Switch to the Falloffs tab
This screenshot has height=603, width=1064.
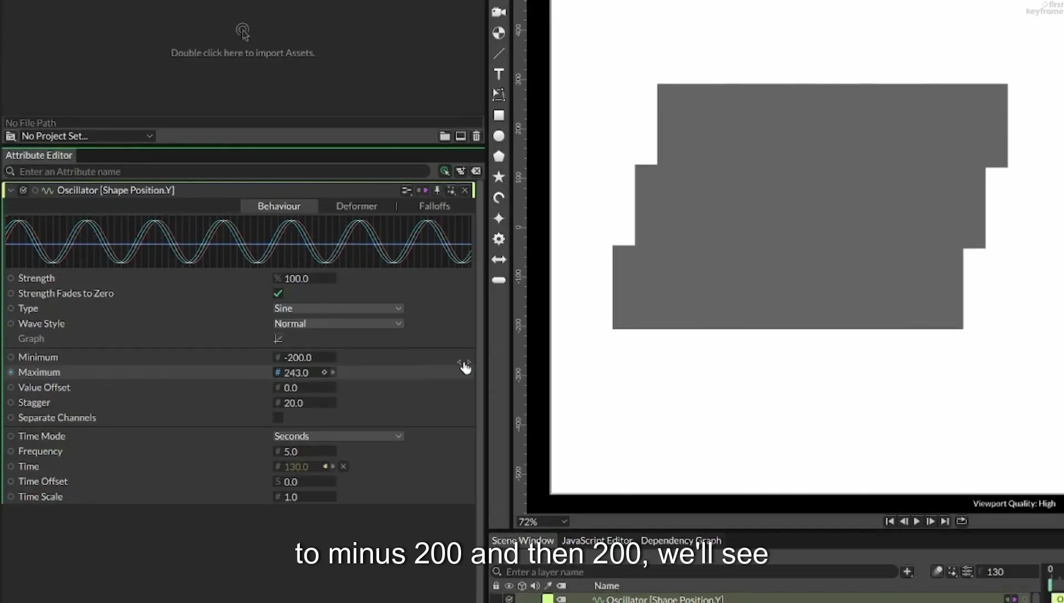pos(434,206)
